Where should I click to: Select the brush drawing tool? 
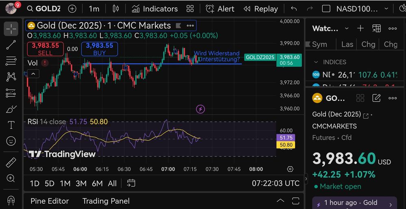click(11, 109)
